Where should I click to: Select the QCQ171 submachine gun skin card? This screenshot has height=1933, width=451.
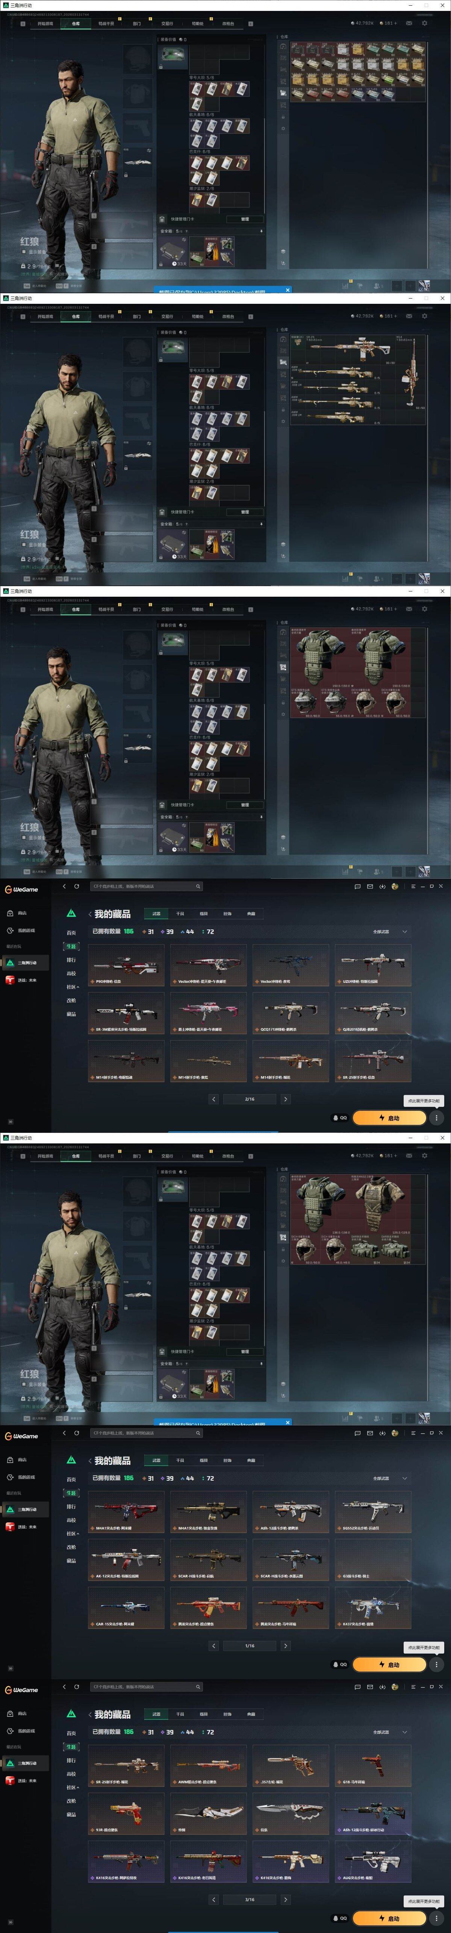pyautogui.click(x=291, y=1013)
